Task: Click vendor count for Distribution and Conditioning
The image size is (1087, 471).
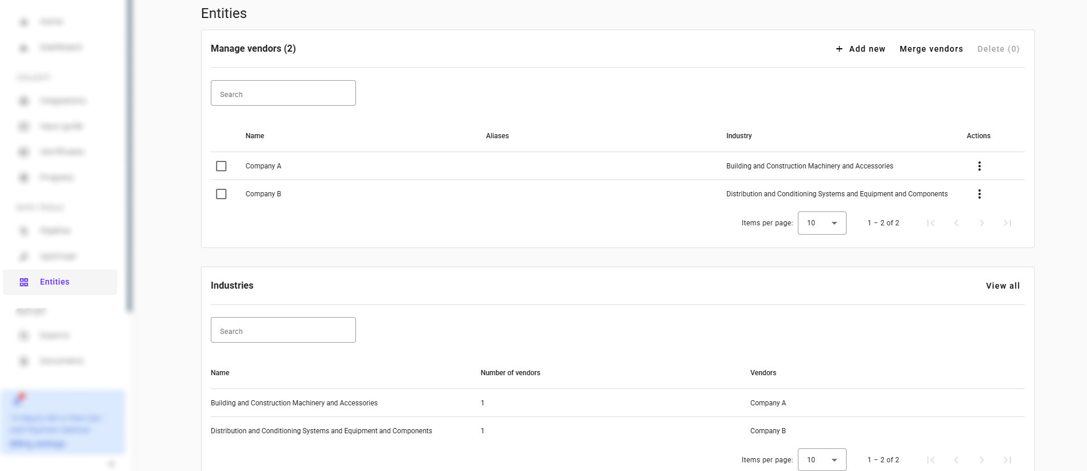Action: (x=483, y=431)
